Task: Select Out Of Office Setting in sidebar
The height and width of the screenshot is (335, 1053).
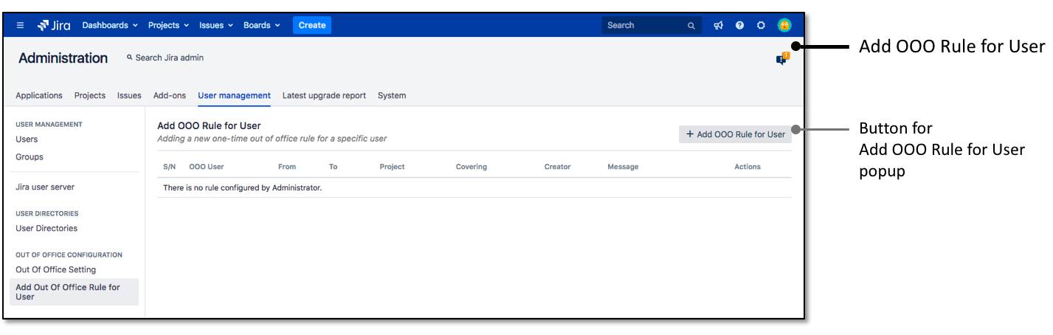Action: coord(56,269)
